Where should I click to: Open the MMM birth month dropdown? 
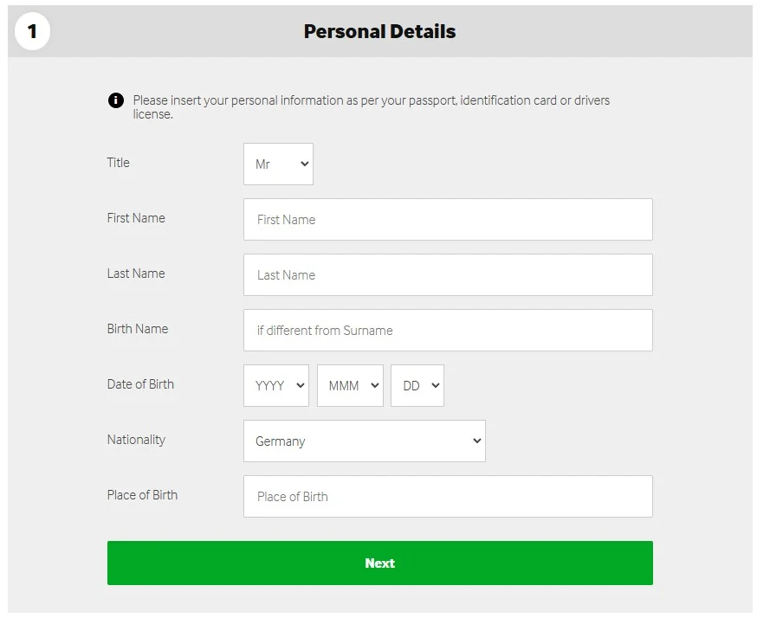pos(350,385)
